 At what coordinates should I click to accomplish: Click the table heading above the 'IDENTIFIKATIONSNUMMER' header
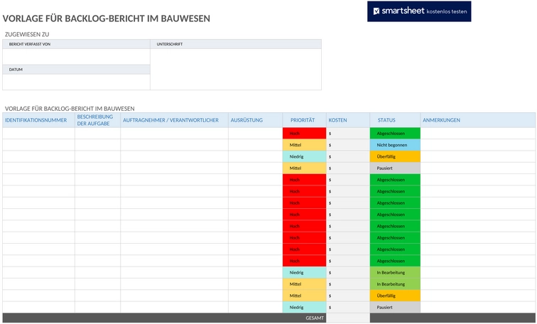click(x=70, y=109)
